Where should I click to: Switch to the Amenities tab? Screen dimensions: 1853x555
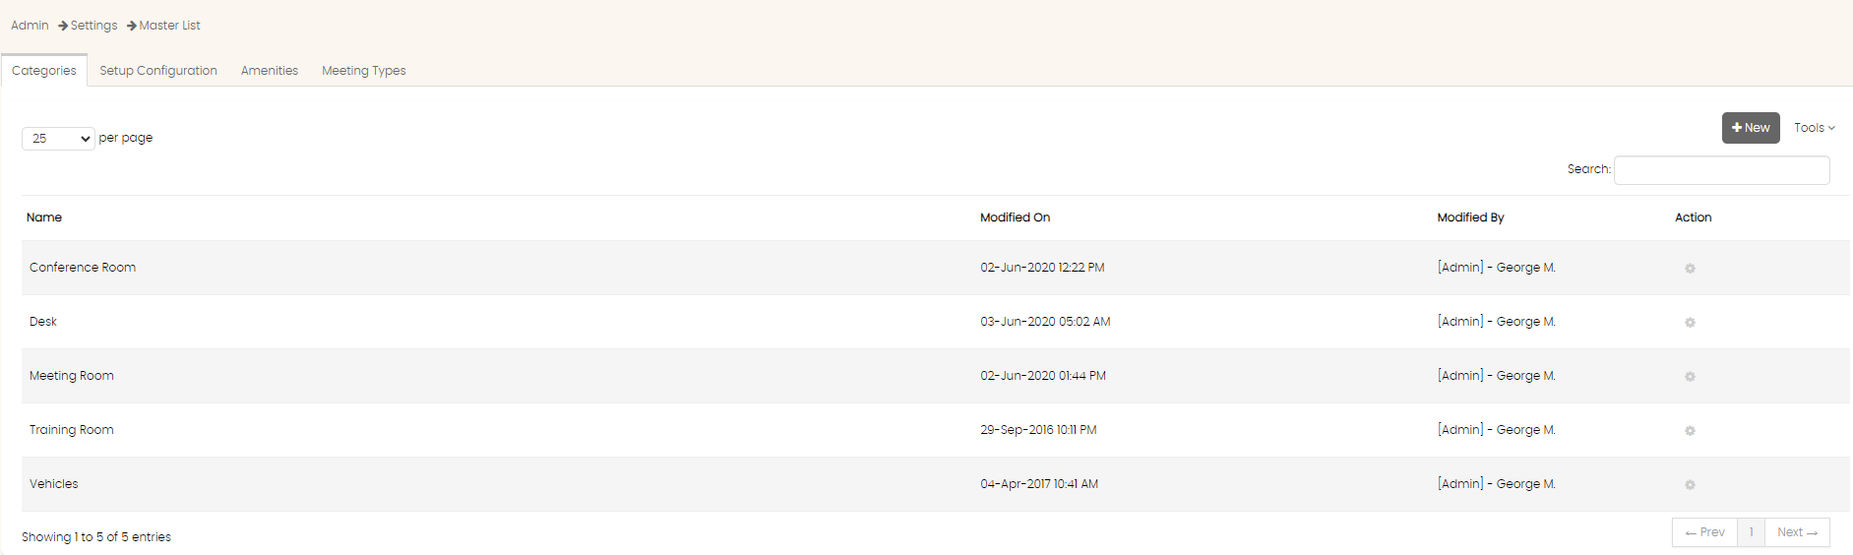270,71
